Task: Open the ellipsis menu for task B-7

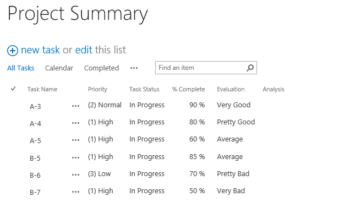Action: pos(76,192)
